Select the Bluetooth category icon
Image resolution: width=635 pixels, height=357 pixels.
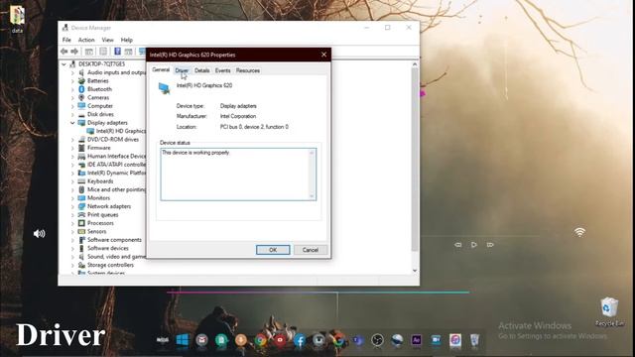[x=81, y=89]
